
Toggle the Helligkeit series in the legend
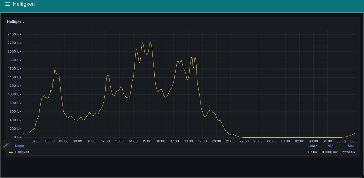(x=22, y=152)
